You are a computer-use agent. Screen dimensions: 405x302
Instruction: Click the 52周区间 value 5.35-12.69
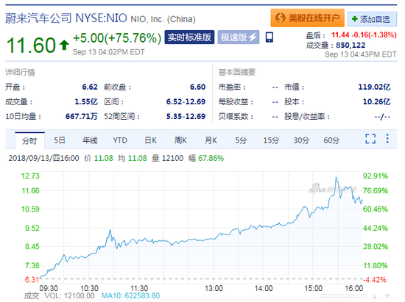(186, 117)
